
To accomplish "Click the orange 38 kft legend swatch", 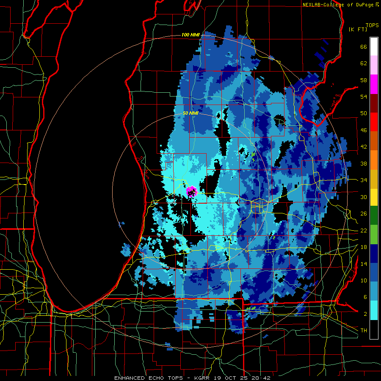I will [374, 160].
